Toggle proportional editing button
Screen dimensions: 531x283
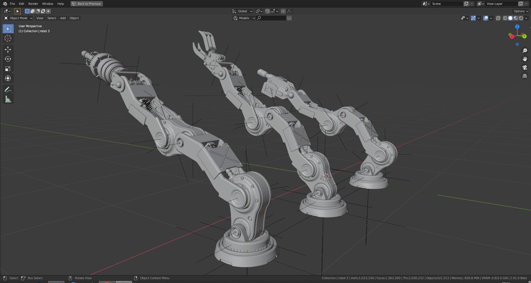point(283,11)
